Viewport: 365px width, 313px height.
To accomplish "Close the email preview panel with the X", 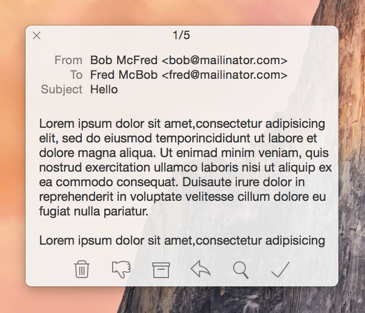I will point(36,35).
